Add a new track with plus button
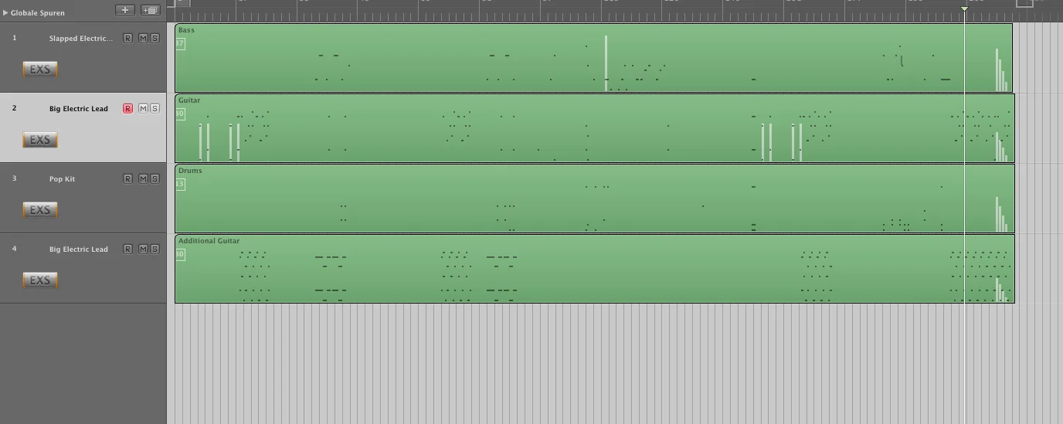Image resolution: width=1063 pixels, height=424 pixels. (124, 10)
